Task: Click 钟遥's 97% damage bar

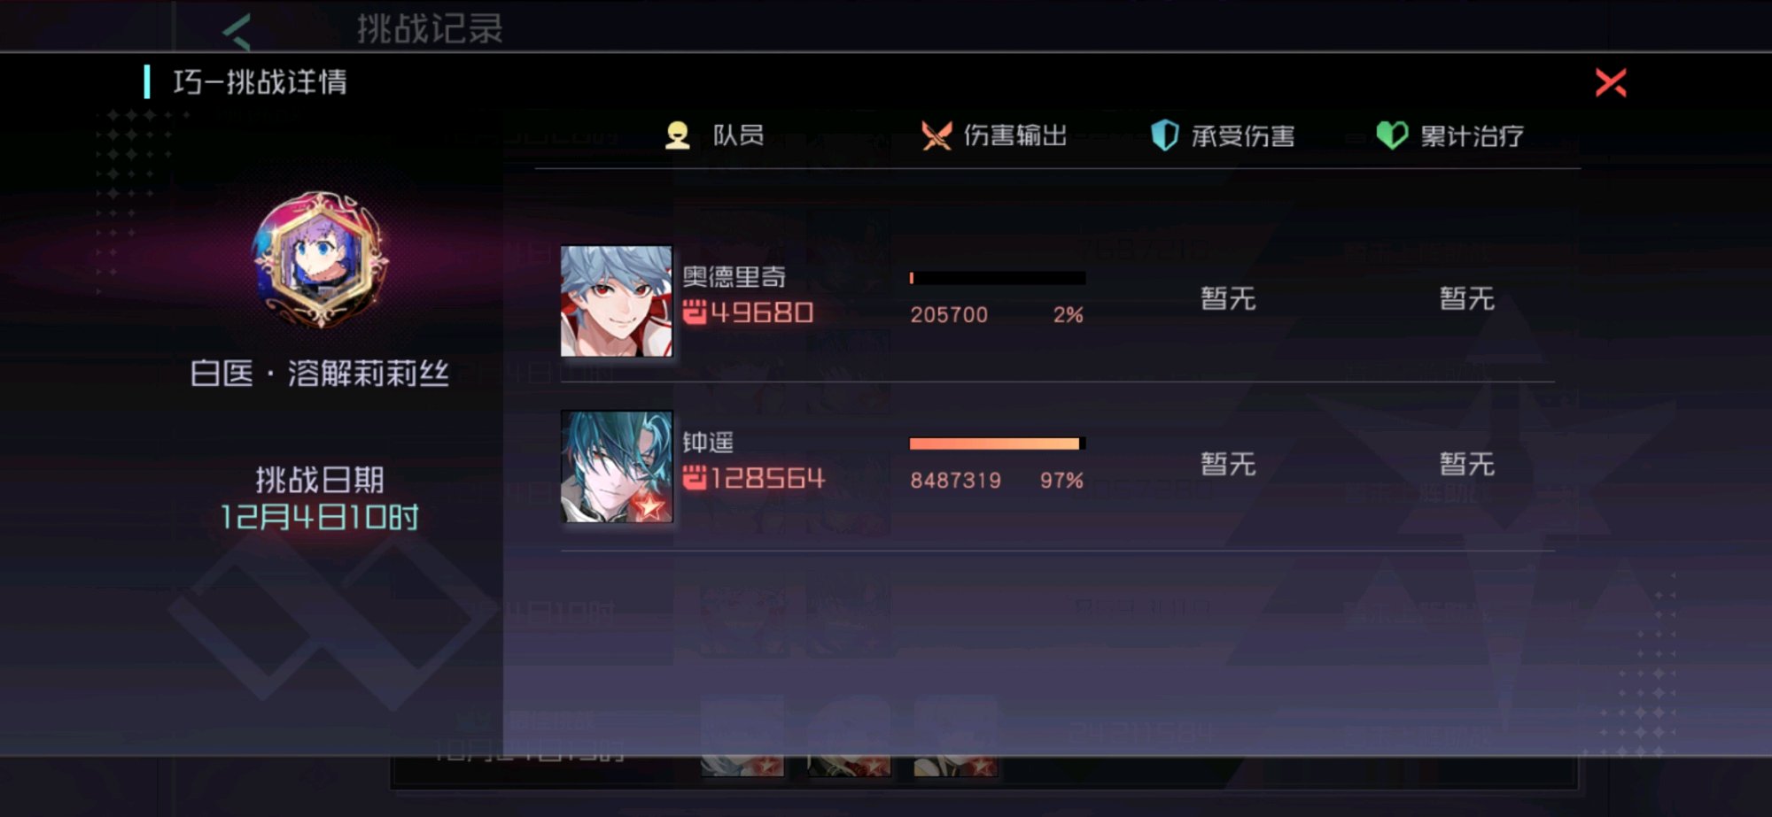Action: [998, 443]
